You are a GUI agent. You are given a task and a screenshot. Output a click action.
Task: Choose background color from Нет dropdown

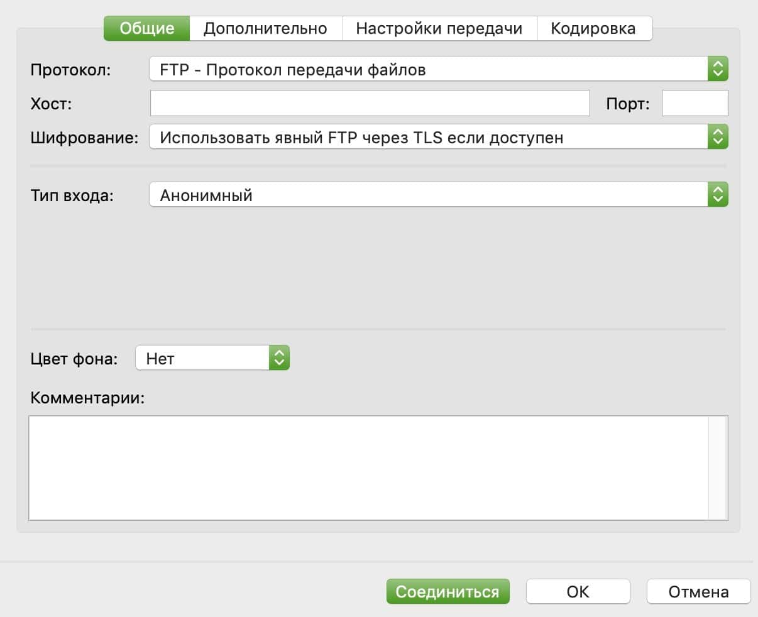pos(202,358)
